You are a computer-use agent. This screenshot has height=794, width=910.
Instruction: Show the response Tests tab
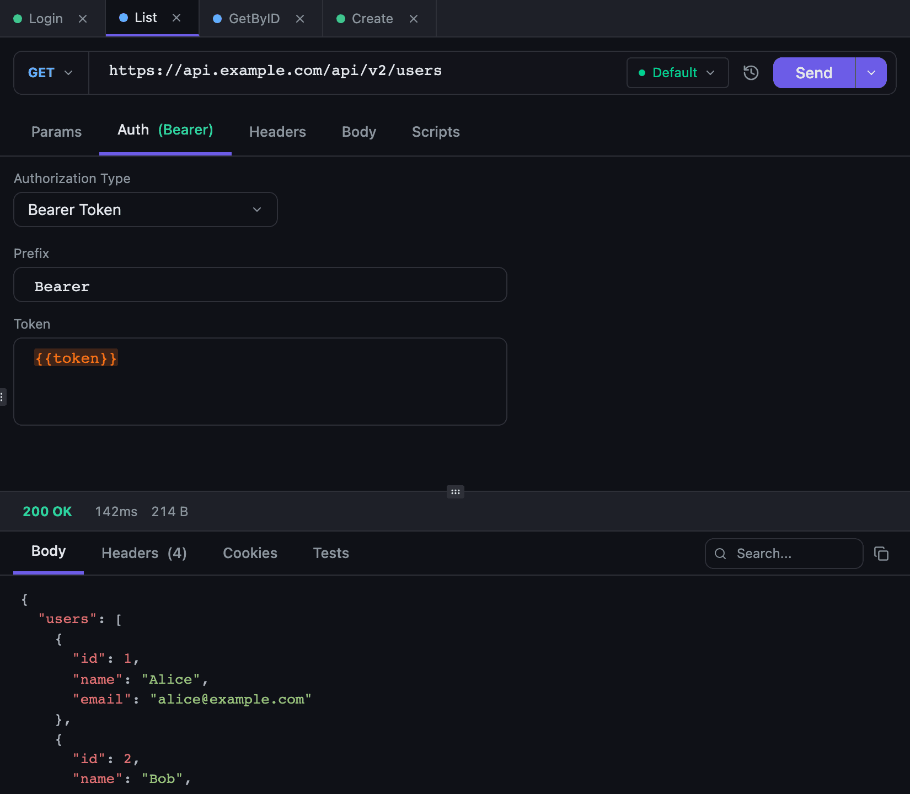point(331,553)
